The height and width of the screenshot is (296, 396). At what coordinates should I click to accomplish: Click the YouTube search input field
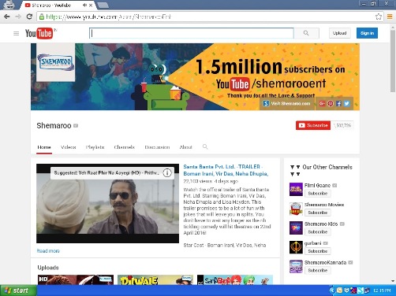tap(192, 33)
